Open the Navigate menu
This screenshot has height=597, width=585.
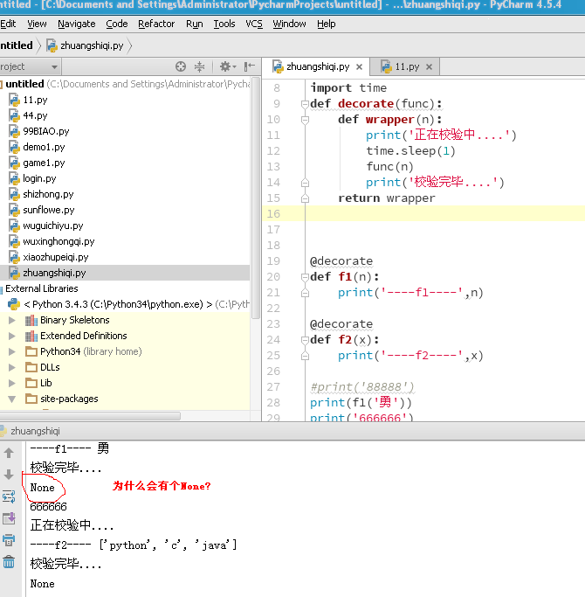point(77,24)
